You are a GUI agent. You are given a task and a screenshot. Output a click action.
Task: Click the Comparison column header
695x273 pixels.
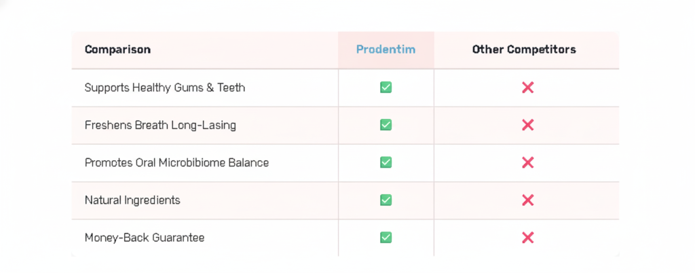(x=117, y=50)
